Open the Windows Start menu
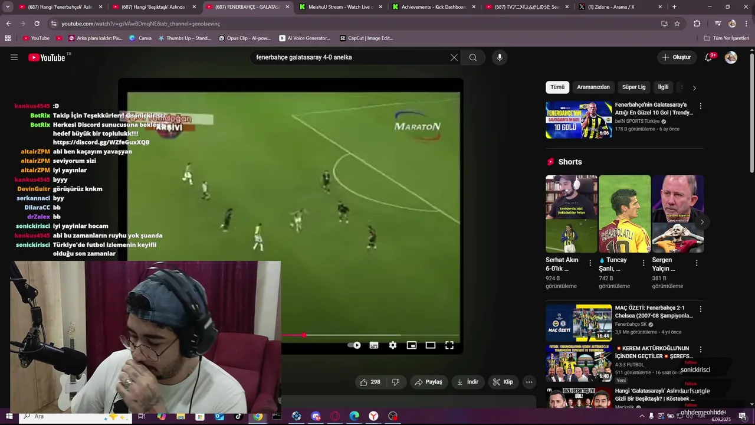755x425 pixels. [9, 416]
